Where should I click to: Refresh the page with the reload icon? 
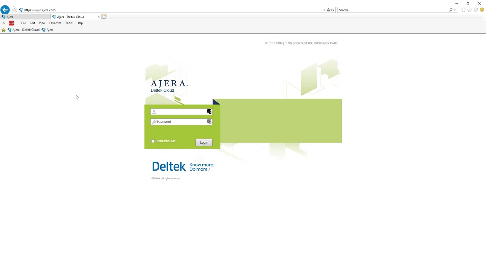333,10
